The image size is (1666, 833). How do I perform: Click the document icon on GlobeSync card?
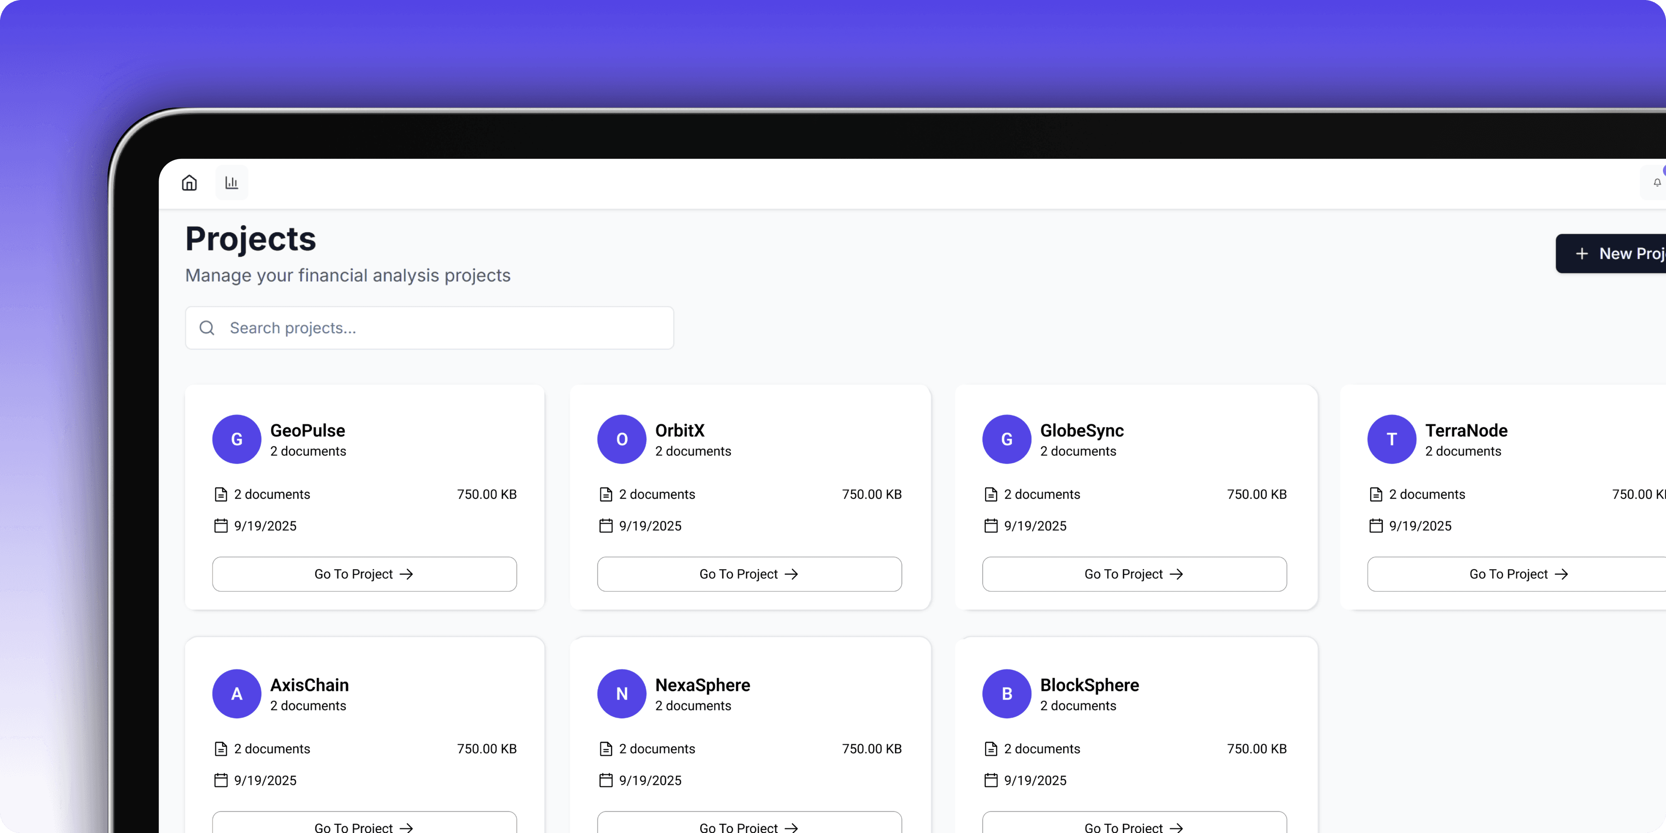pos(991,494)
